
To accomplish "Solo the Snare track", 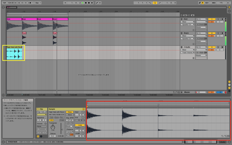I will click(x=218, y=33).
